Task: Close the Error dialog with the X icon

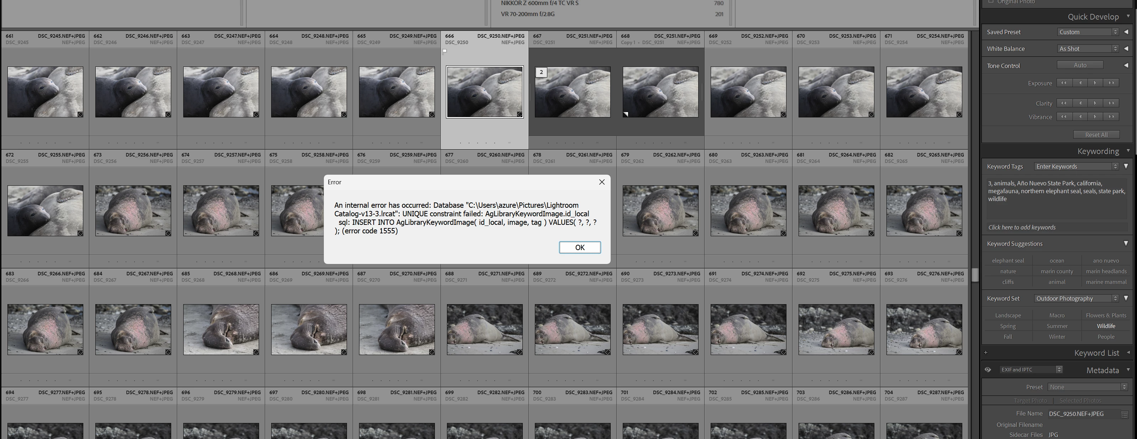Action: click(x=602, y=182)
